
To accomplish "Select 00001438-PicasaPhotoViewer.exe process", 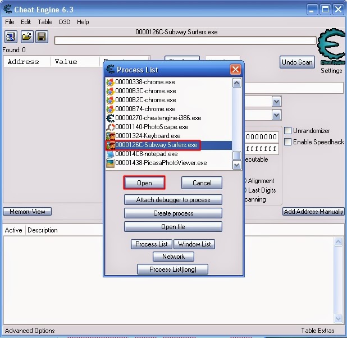I will [x=161, y=163].
